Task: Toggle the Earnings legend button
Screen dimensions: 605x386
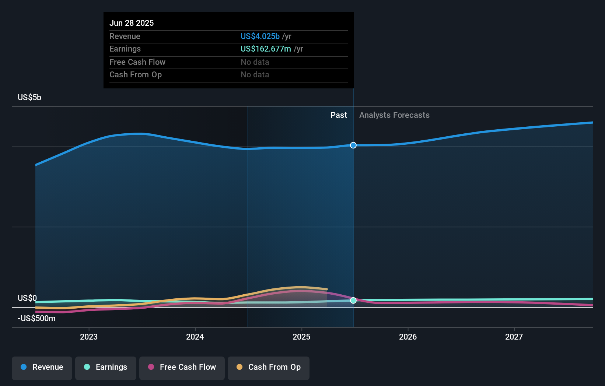Action: pos(106,368)
